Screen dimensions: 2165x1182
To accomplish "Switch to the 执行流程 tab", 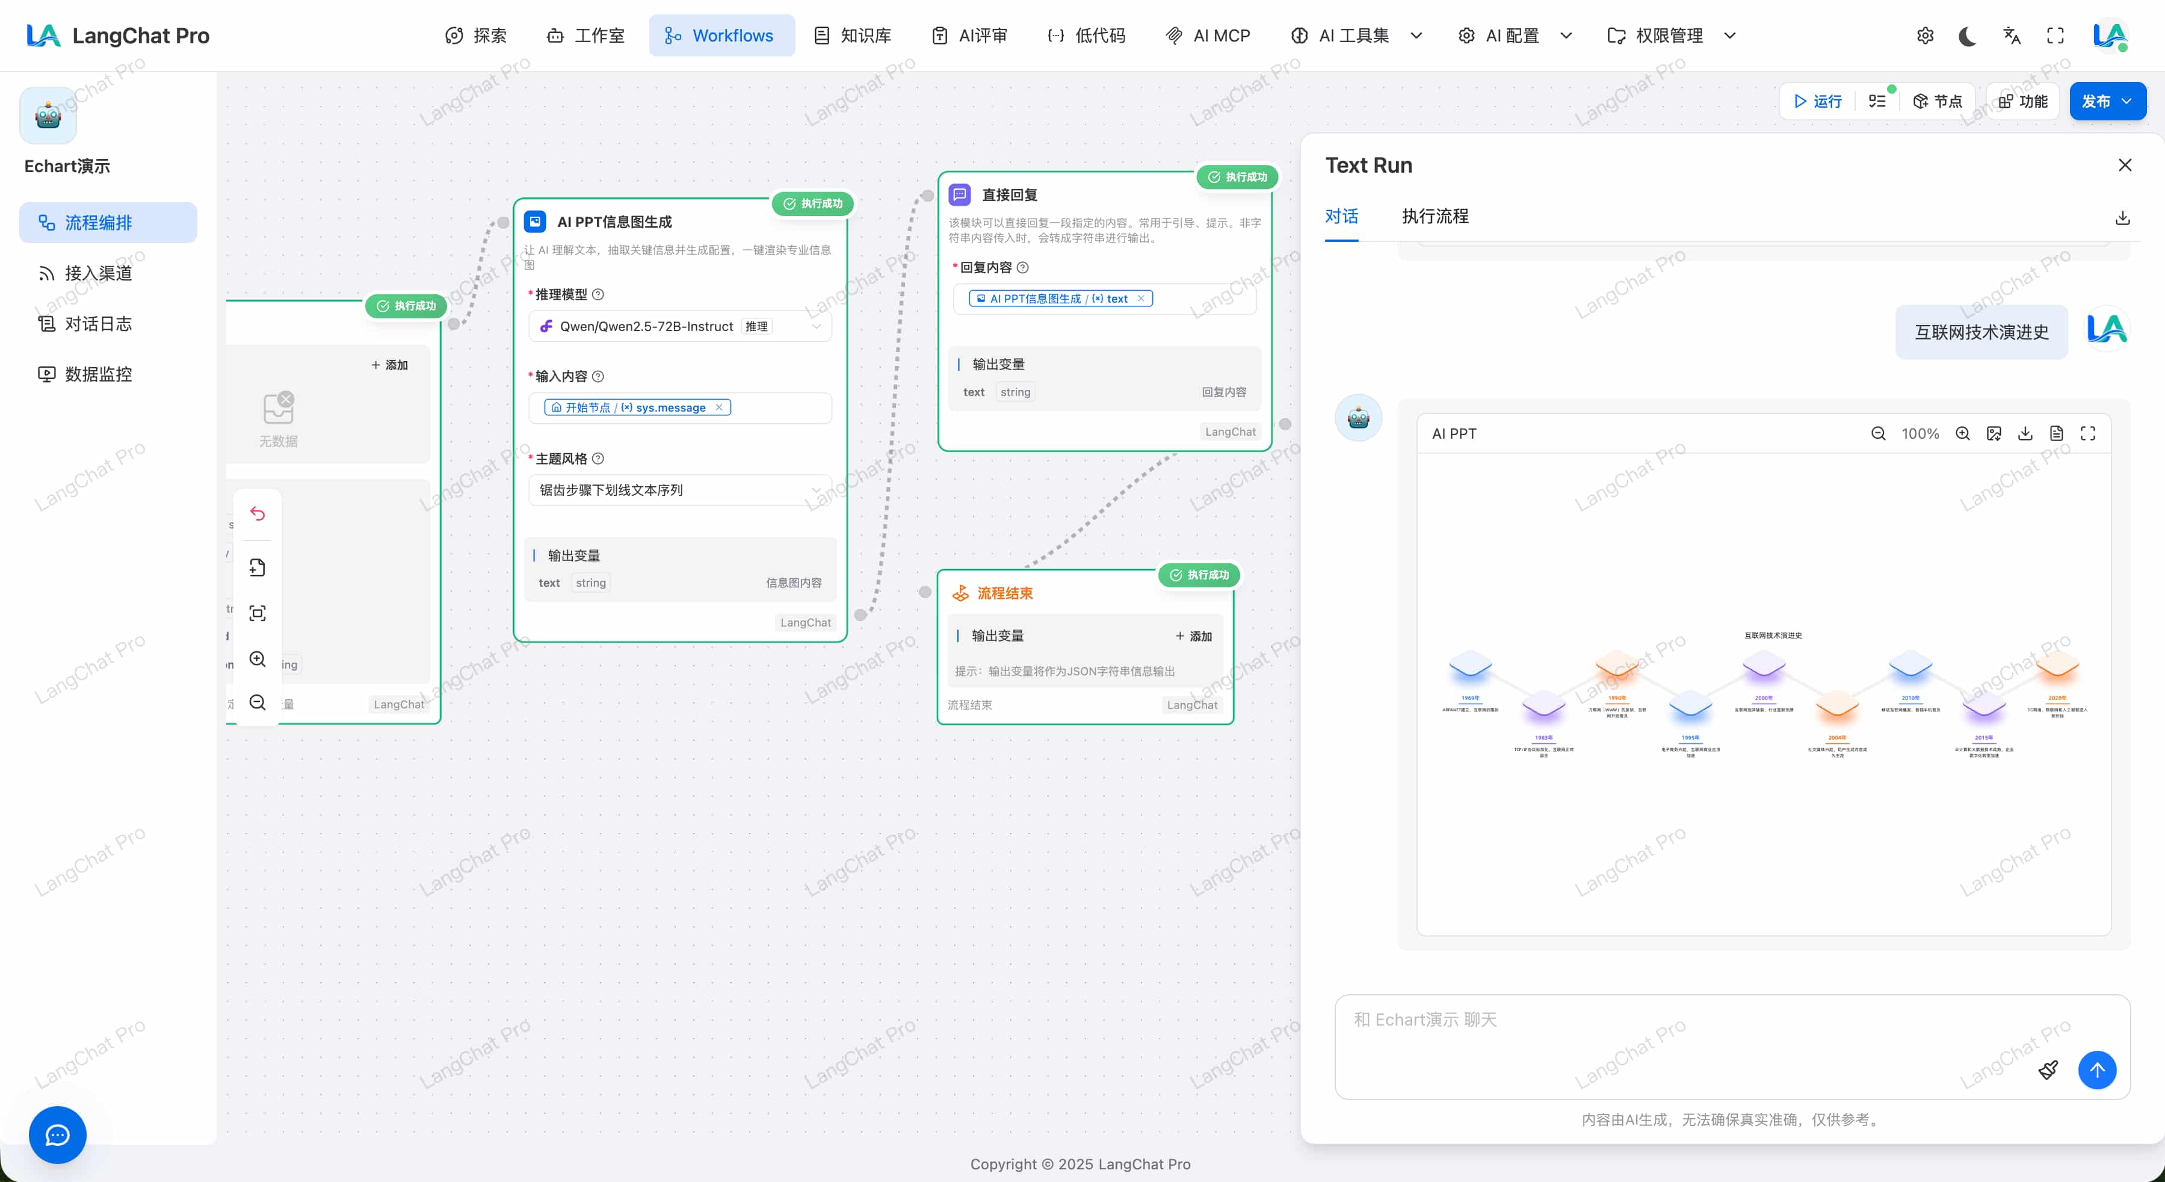I will click(x=1435, y=216).
